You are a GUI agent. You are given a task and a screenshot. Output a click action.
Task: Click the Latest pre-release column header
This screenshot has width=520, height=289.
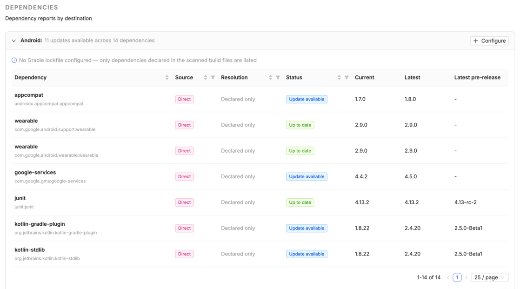coord(477,77)
